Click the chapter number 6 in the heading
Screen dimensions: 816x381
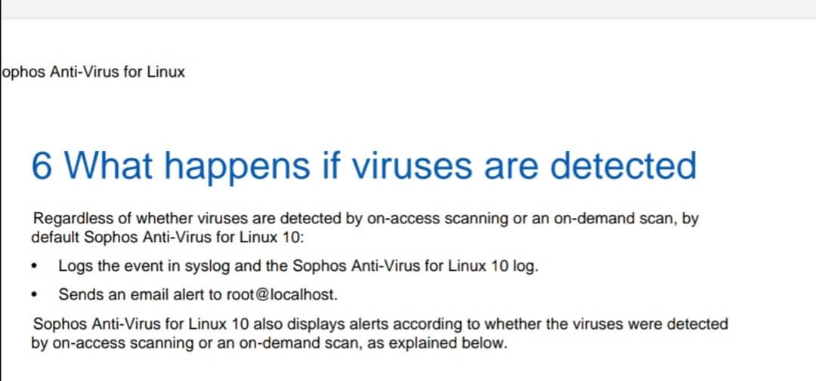pyautogui.click(x=42, y=166)
